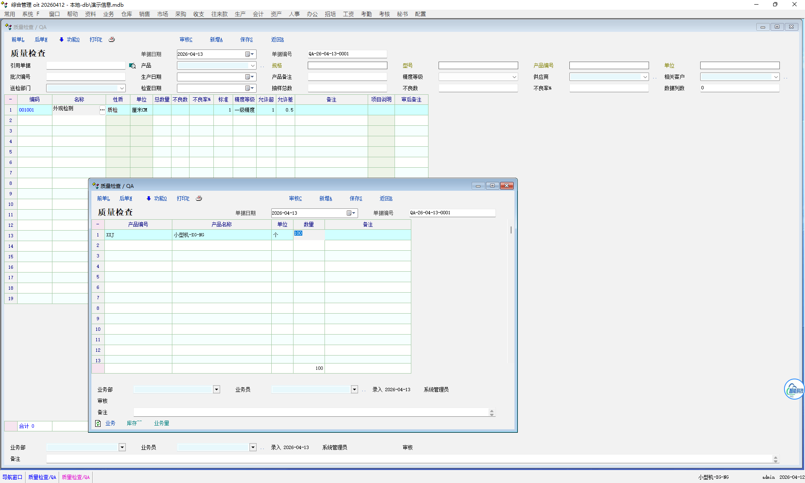Click 备注 field spinner in front window
Viewport: 805px width, 483px height.
pos(492,413)
